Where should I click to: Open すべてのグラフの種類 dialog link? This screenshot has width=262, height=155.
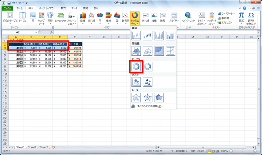[150, 106]
